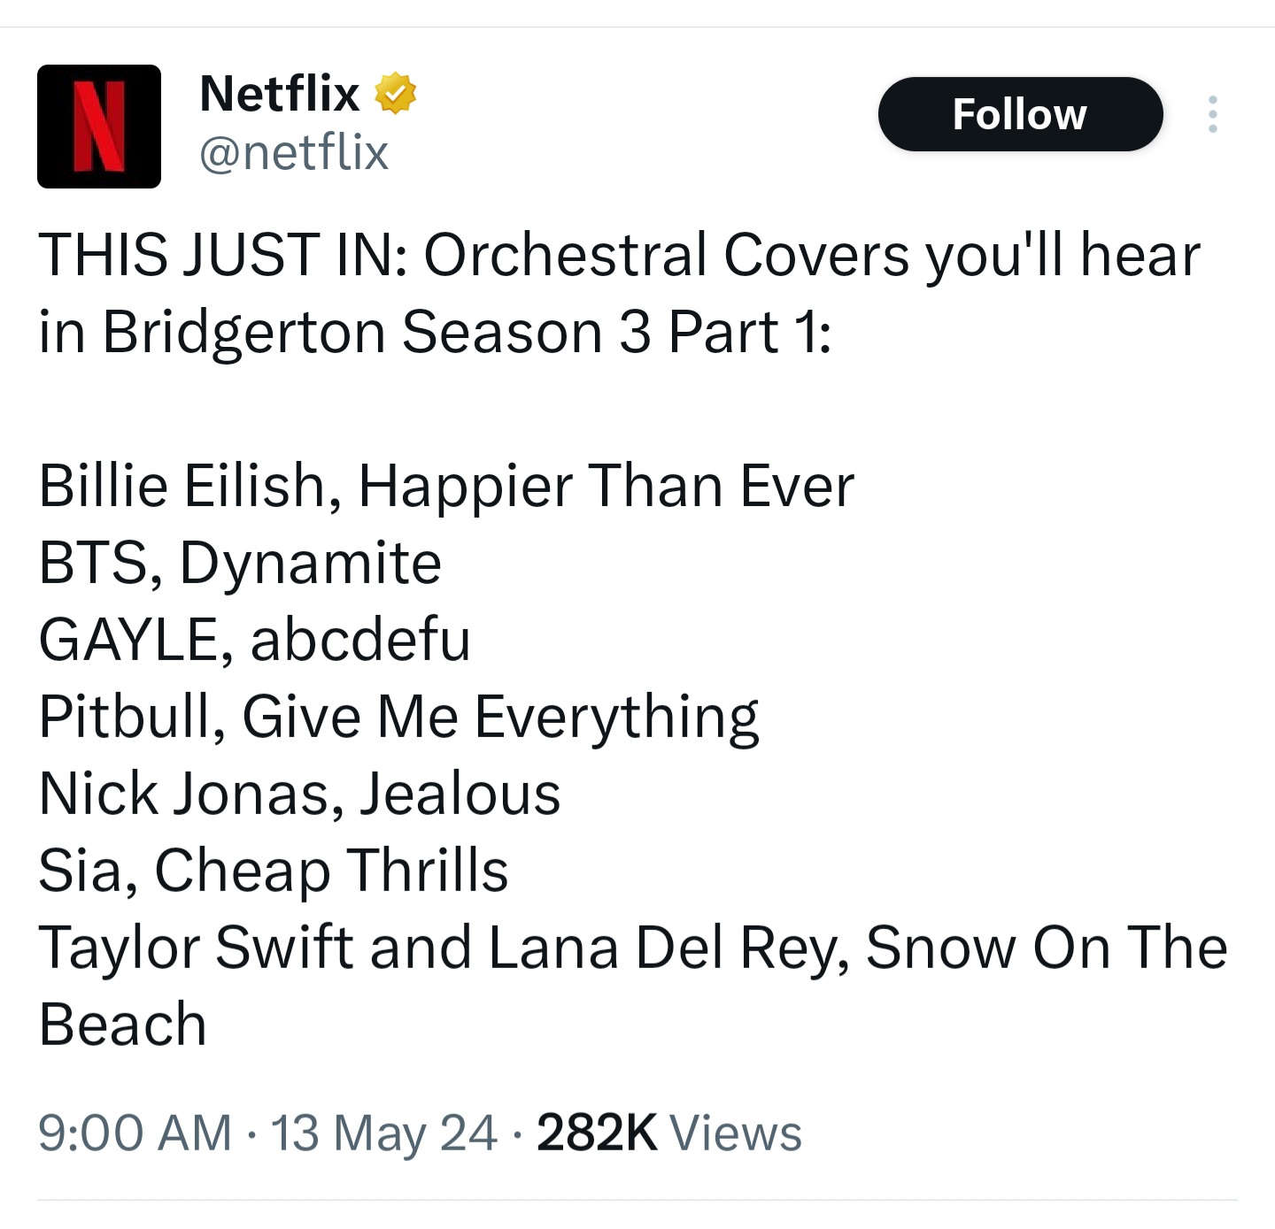Open the Netflix display name link
This screenshot has height=1229, width=1275.
pos(280,93)
